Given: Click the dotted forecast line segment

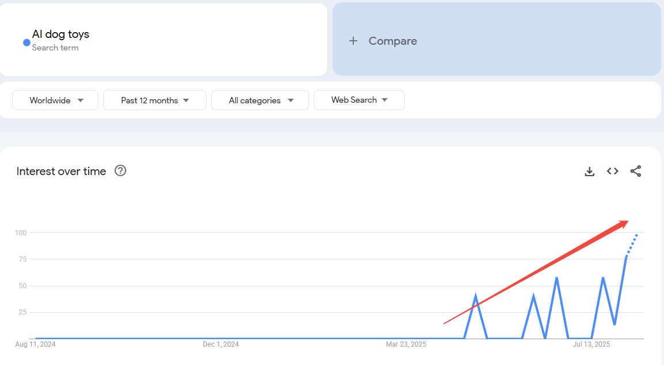Looking at the screenshot, I should [632, 244].
